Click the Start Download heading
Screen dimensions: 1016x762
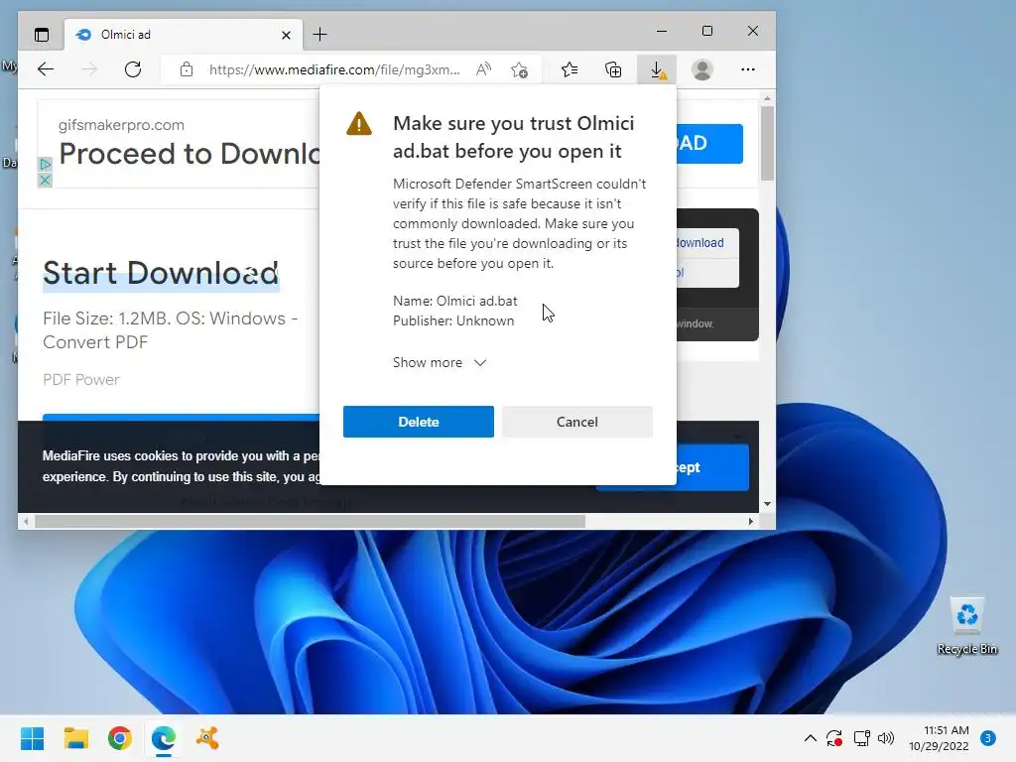point(161,273)
